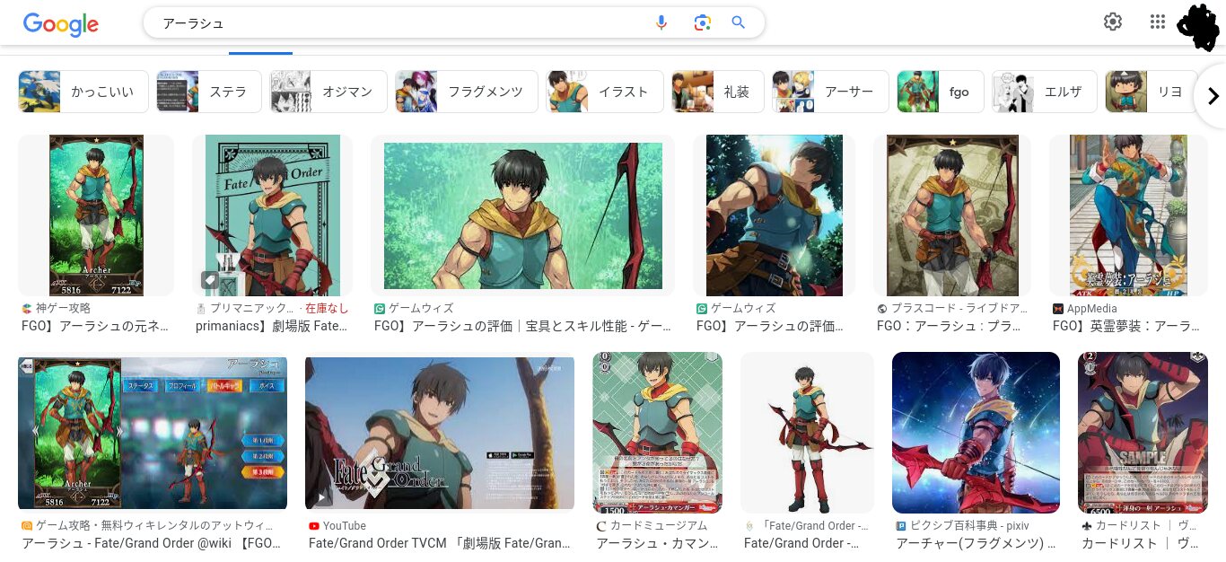Select the かっこいい filter chip
The width and height of the screenshot is (1226, 562).
(x=83, y=92)
